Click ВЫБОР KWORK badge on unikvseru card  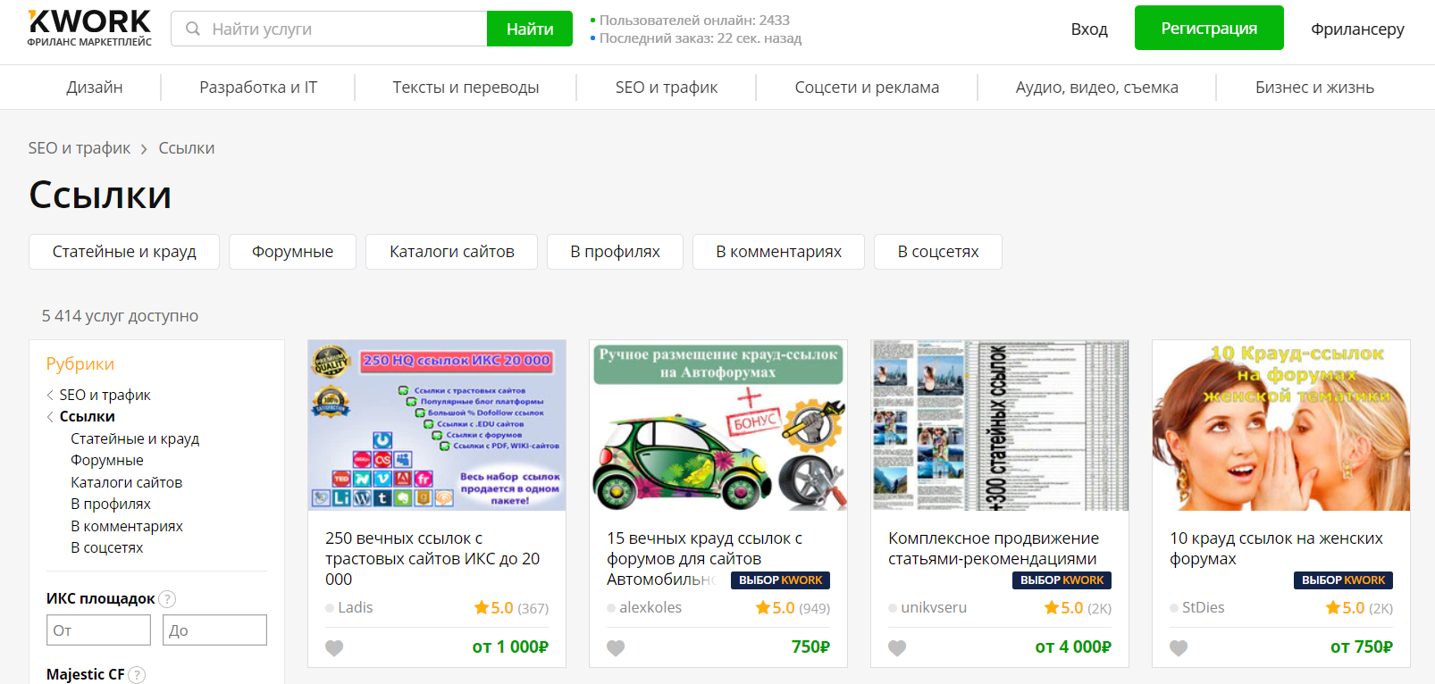click(x=1062, y=580)
